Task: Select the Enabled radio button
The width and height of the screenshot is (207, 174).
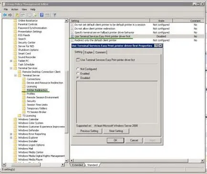Action: tap(78, 73)
